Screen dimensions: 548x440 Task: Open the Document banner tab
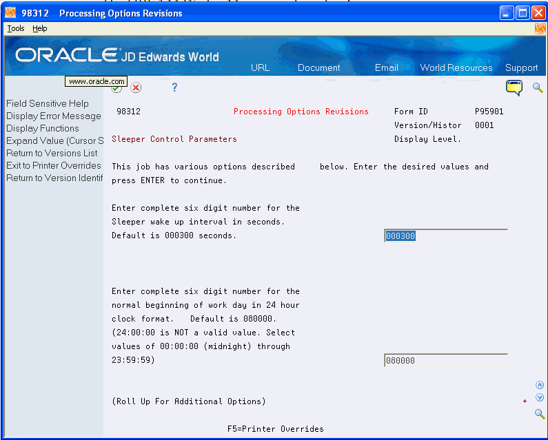tap(318, 67)
